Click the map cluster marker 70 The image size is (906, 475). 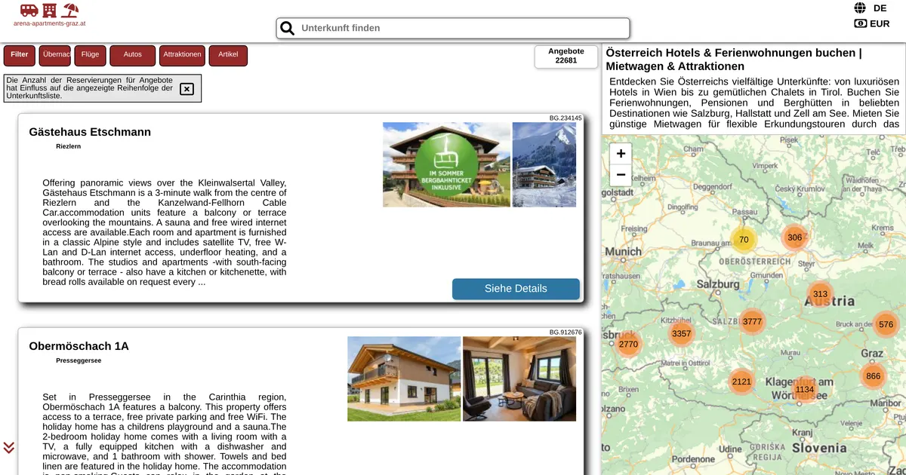[744, 240]
